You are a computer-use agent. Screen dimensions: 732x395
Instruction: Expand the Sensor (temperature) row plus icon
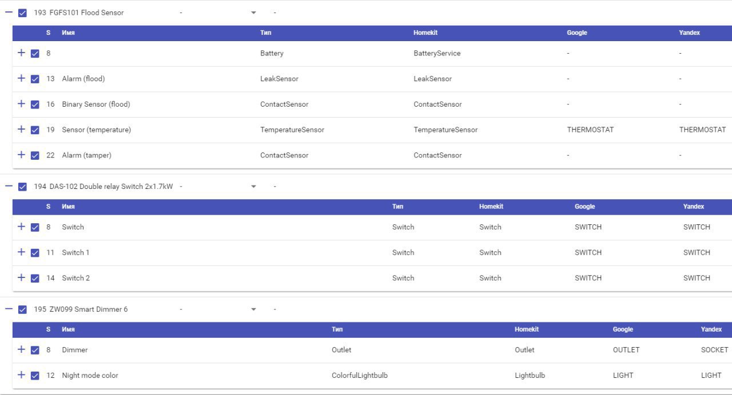click(21, 129)
